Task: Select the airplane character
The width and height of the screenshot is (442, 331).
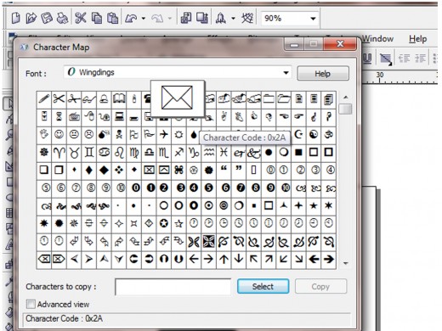Action: coord(164,134)
